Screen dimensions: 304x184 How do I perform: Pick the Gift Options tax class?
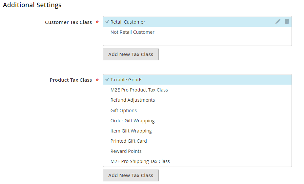(124, 111)
